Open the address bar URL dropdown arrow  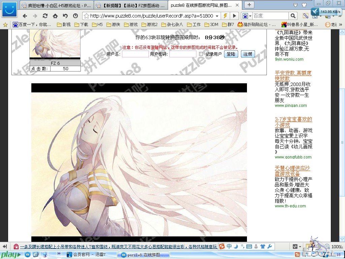point(217,16)
